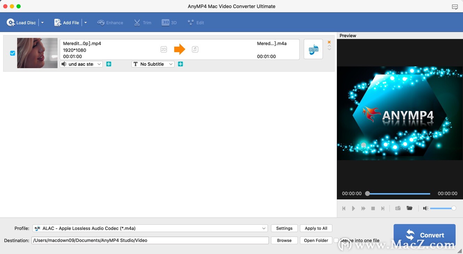463x254 pixels.
Task: Enable Merge into one file checkbox
Action: (x=336, y=240)
